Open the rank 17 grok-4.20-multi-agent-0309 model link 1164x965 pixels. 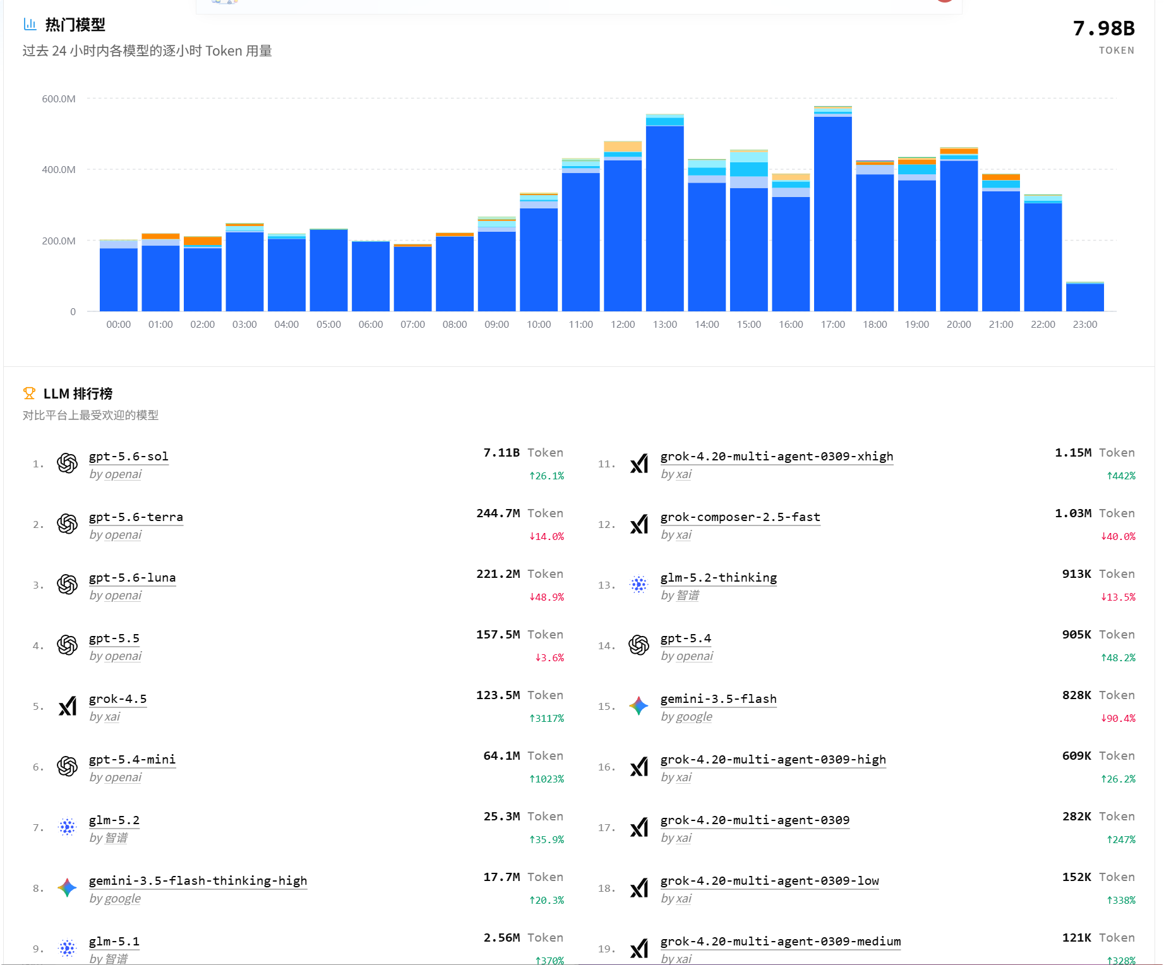point(755,820)
